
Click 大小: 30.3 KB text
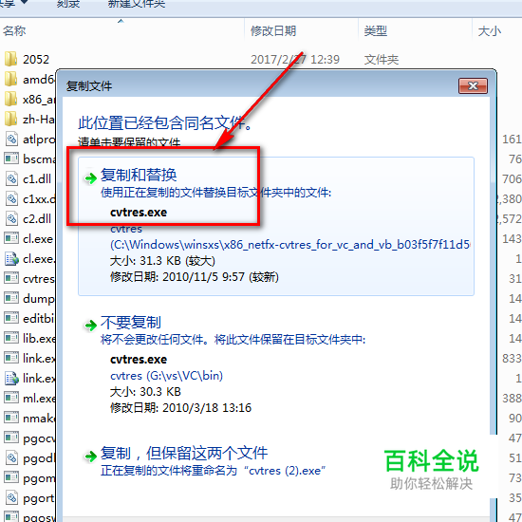(145, 391)
